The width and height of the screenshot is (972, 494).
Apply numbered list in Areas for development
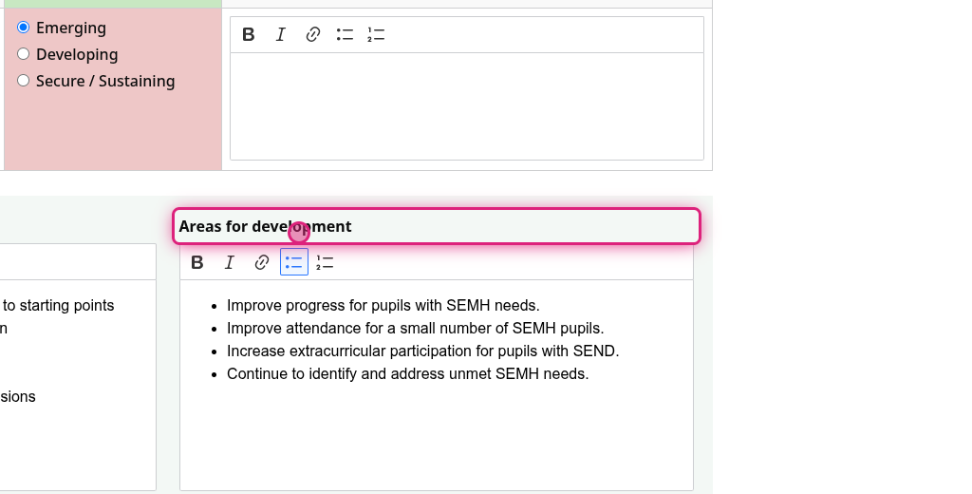(x=325, y=262)
